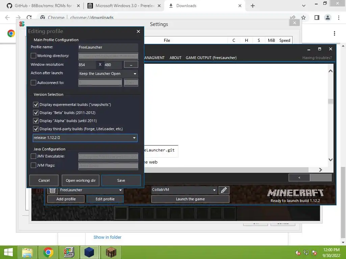Switch to Downloads browser tab
Image resolution: width=346 pixels, height=259 pixels.
[x=205, y=6]
